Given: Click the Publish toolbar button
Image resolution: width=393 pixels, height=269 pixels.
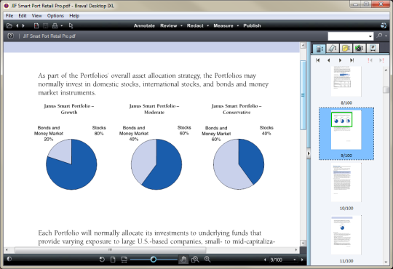Looking at the screenshot, I should [x=252, y=25].
